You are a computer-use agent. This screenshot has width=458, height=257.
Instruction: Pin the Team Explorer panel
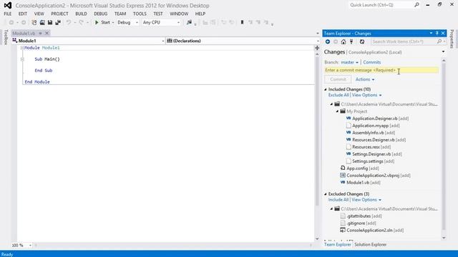(437, 34)
